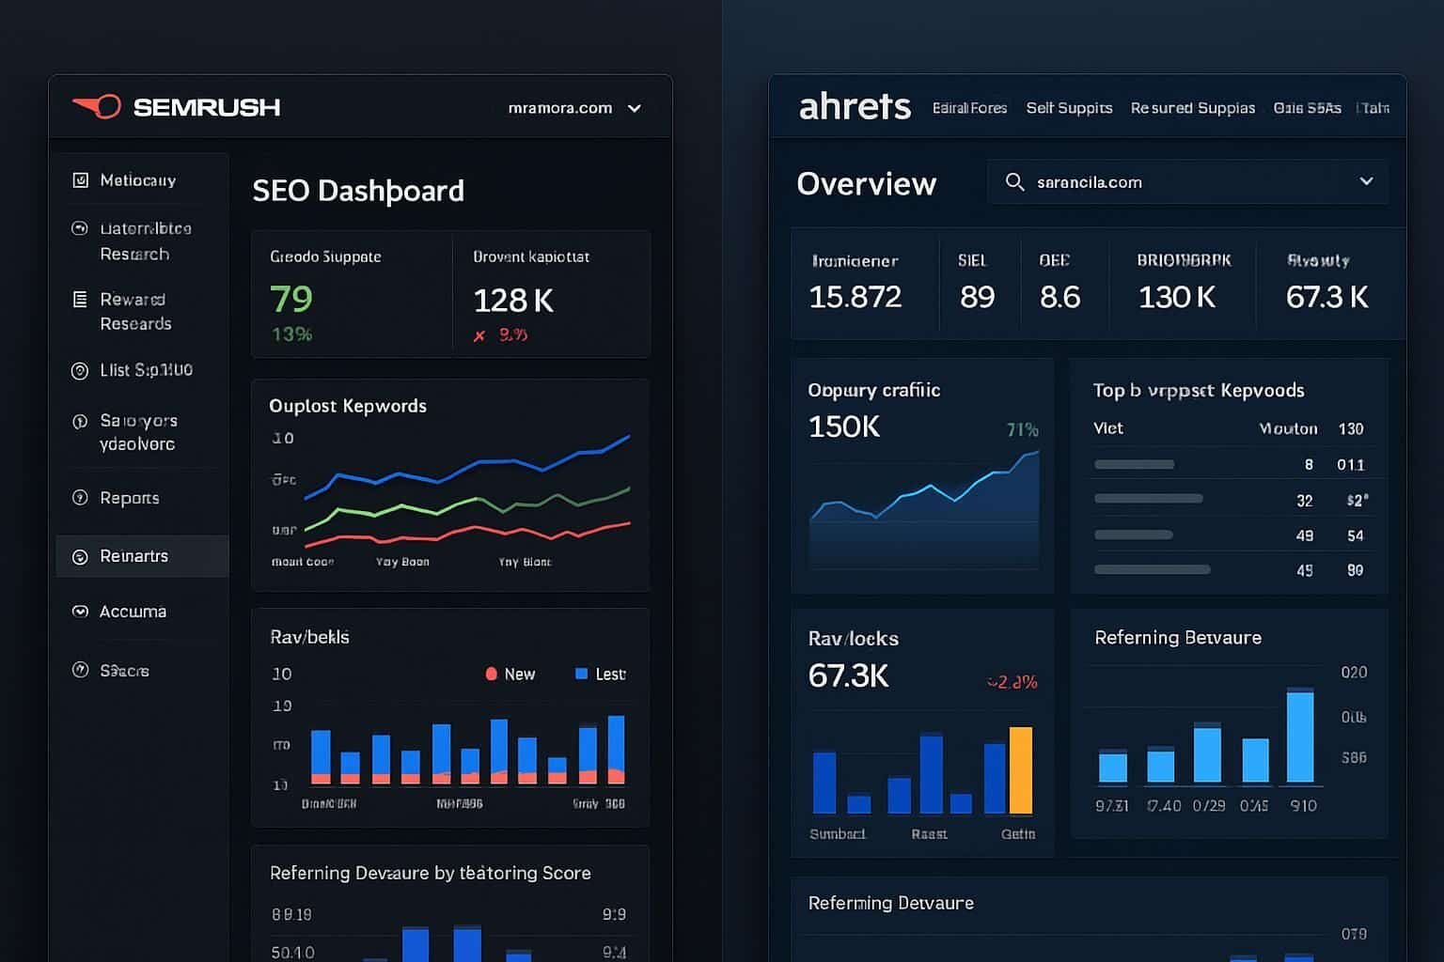Click the 71% traffic change label

coord(1023,430)
